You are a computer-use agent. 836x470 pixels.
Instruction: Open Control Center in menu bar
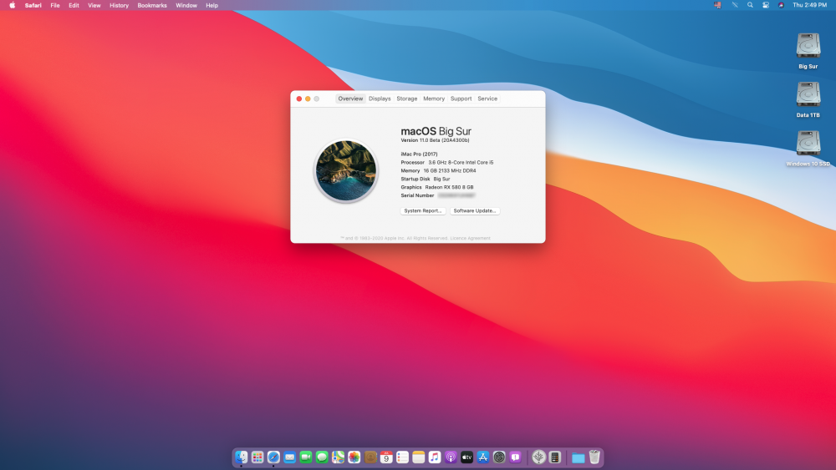point(766,5)
